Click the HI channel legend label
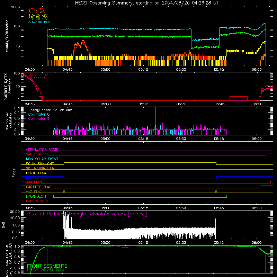Image resolution: width=277 pixels, height=277 pixels. 37,78
